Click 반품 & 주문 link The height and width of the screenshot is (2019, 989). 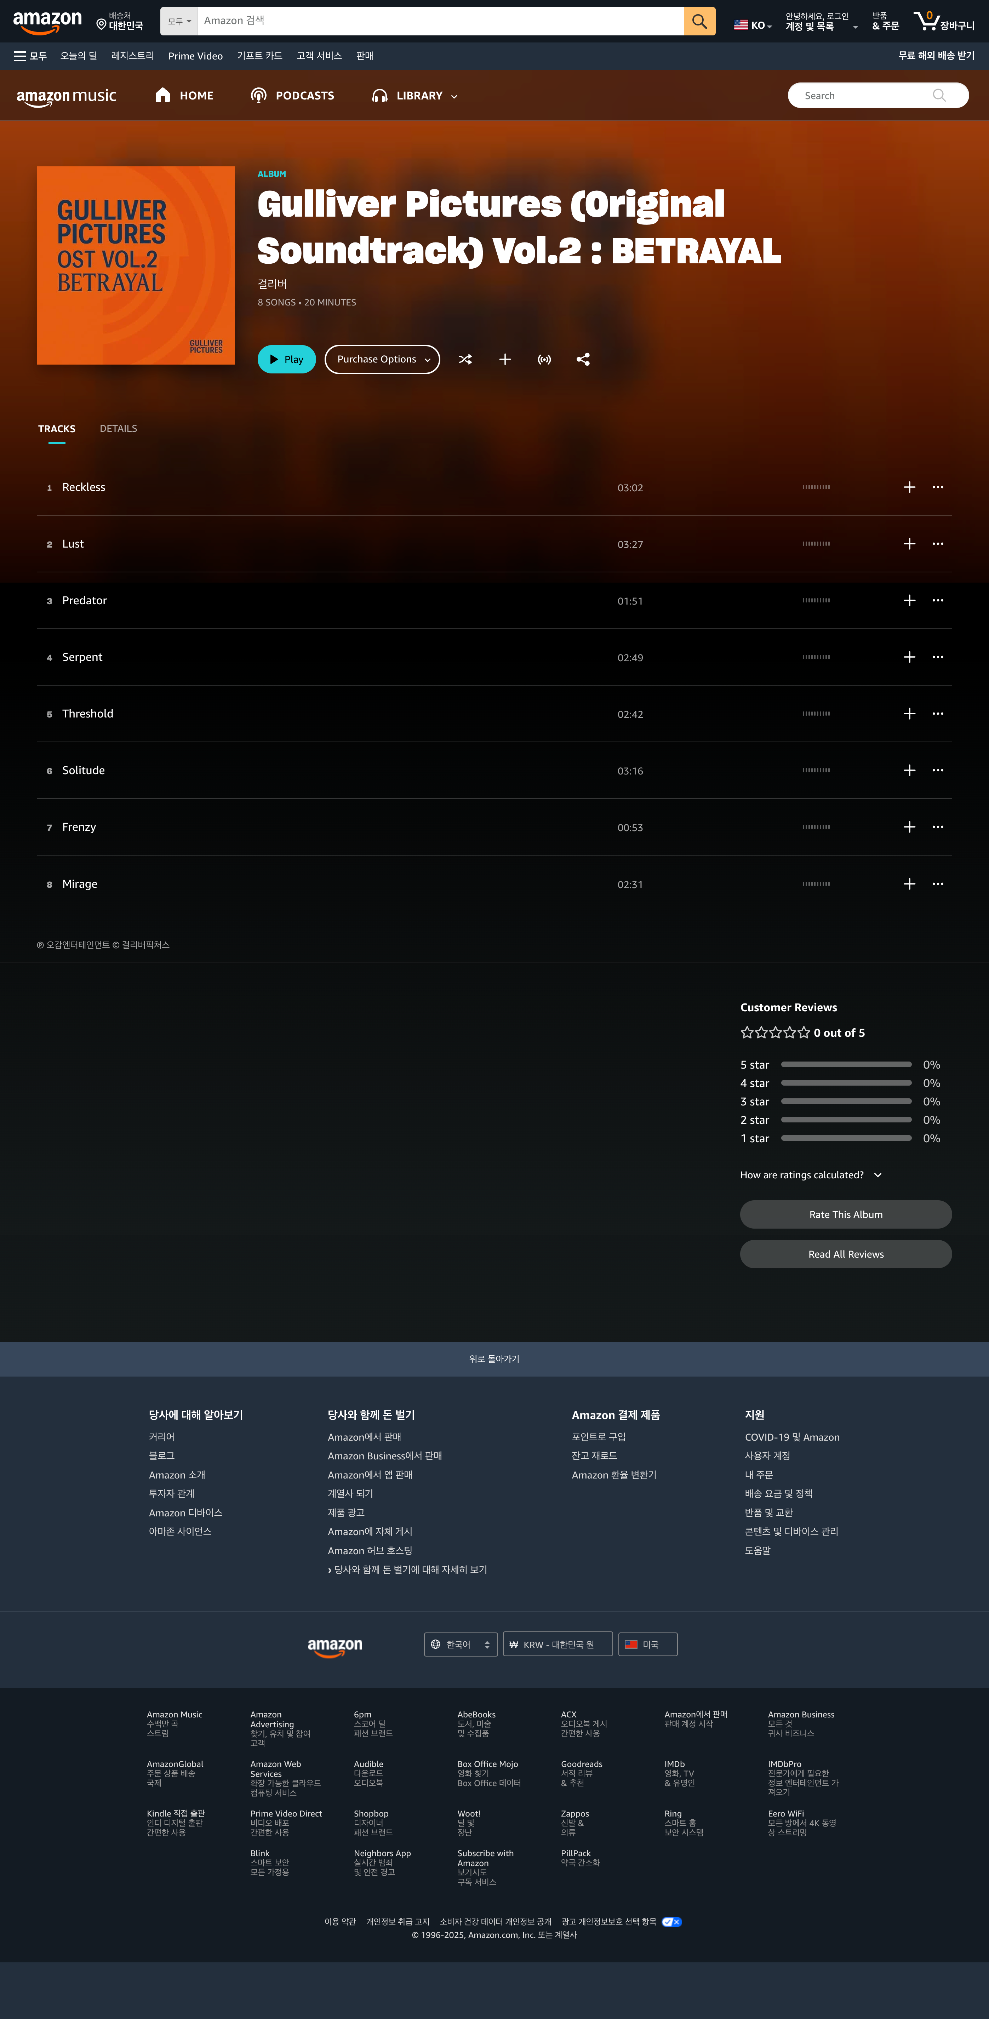pos(886,21)
